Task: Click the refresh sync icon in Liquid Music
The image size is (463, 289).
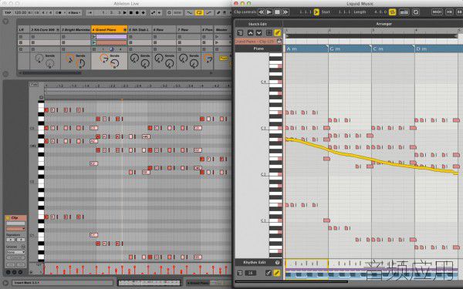Action: (x=416, y=12)
